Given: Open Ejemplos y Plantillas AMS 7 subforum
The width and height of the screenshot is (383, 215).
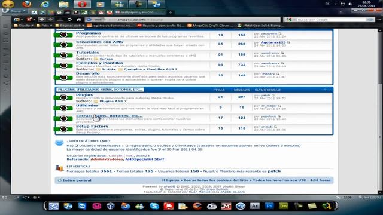Looking at the screenshot, I should (x=150, y=69).
